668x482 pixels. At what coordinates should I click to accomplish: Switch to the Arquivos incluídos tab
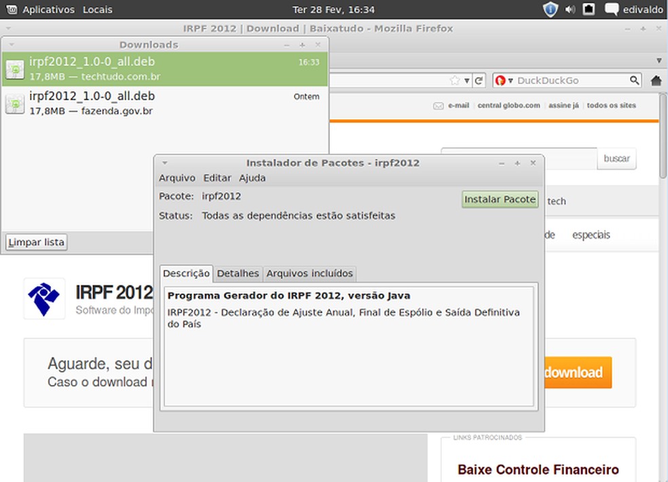point(310,273)
